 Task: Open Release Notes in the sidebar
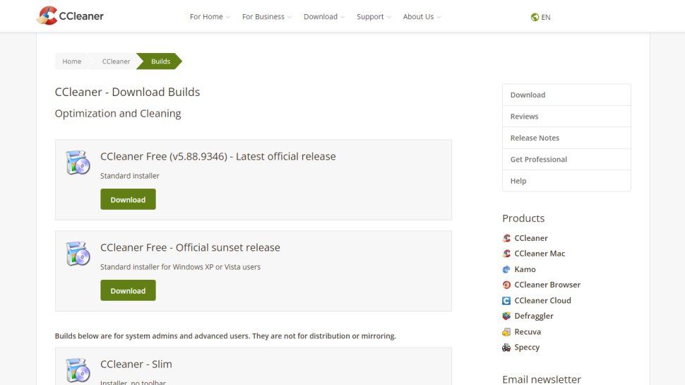(566, 138)
